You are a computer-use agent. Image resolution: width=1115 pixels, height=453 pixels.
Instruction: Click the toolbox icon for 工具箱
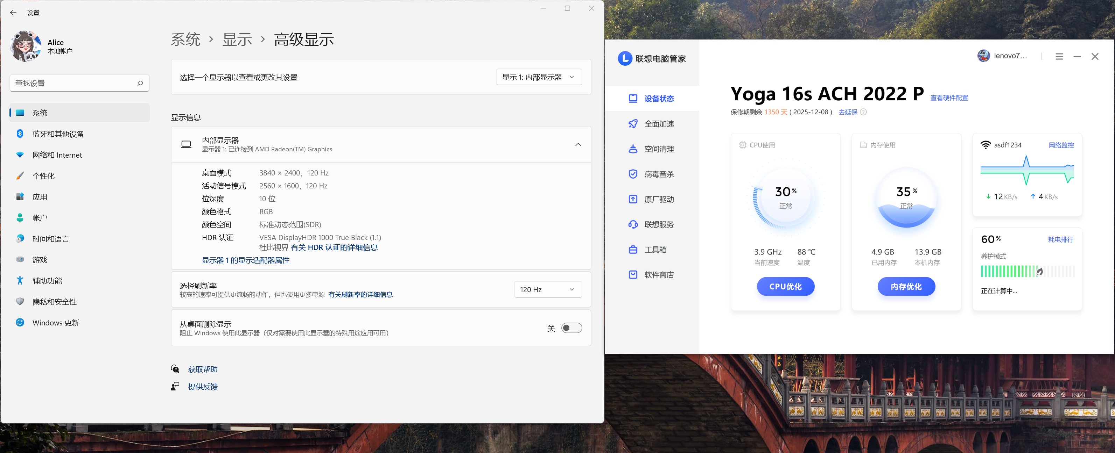633,250
